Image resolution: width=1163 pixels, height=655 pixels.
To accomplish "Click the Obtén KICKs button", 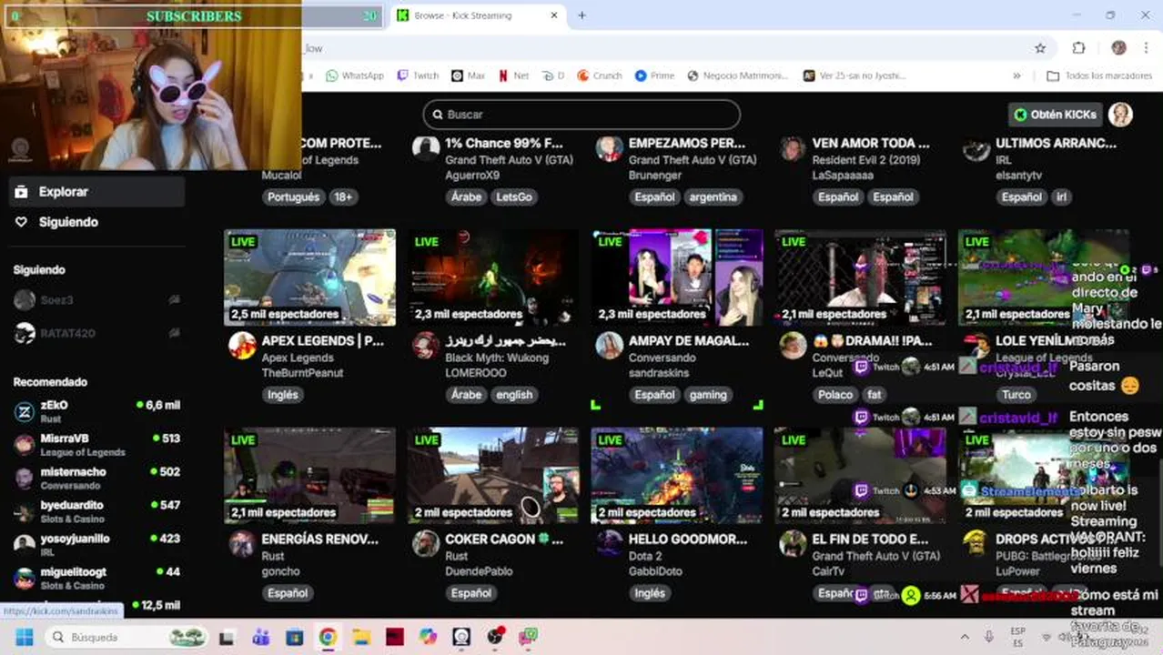I will (1056, 115).
